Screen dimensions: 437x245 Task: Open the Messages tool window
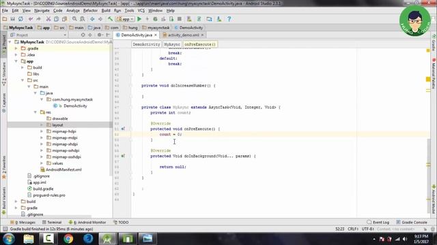tap(23, 223)
